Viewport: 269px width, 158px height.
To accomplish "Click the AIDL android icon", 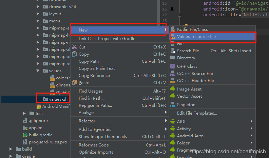I will click(x=173, y=121).
